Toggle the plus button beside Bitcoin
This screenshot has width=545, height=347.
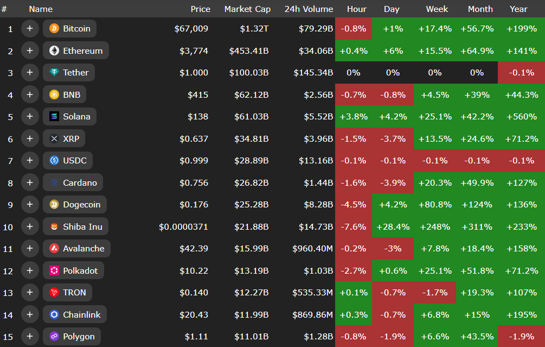point(30,29)
